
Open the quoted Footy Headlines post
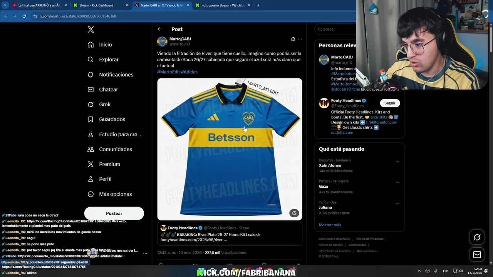tap(230, 234)
